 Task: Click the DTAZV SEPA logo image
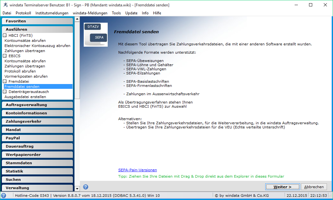pos(96,35)
